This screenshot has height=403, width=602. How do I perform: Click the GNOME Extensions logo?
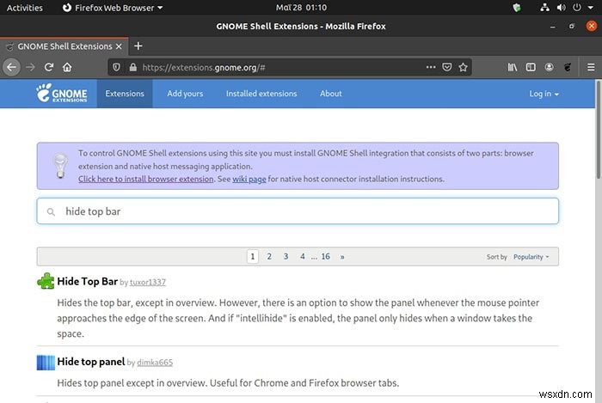click(x=62, y=93)
